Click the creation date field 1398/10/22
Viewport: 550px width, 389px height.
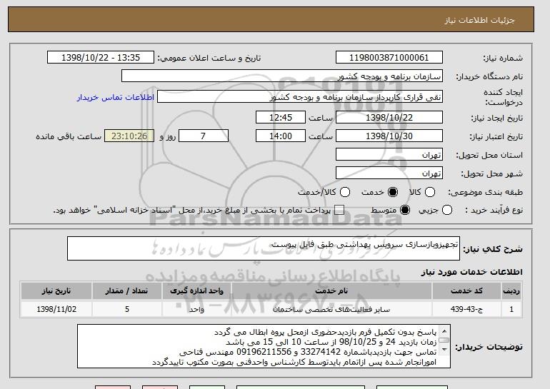[x=389, y=117]
